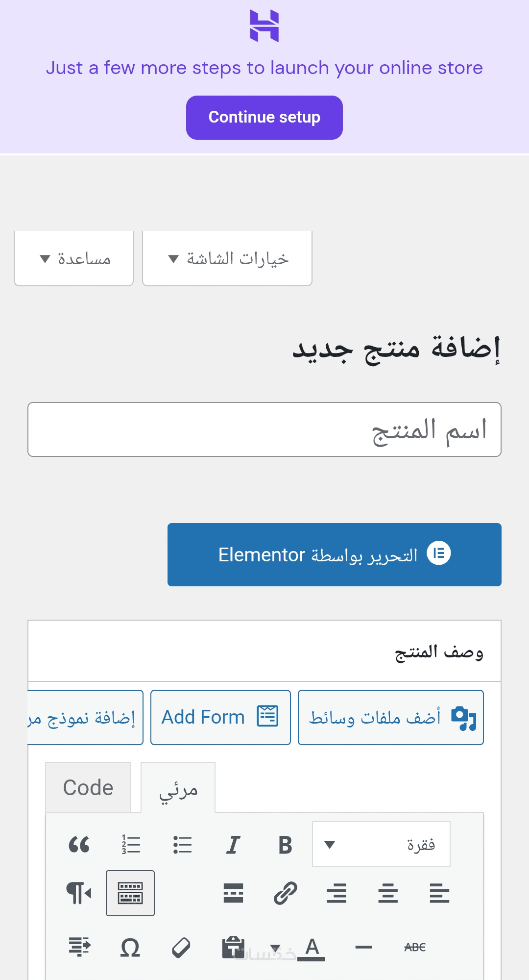
Task: Insert a Read More tag
Action: coord(233,893)
